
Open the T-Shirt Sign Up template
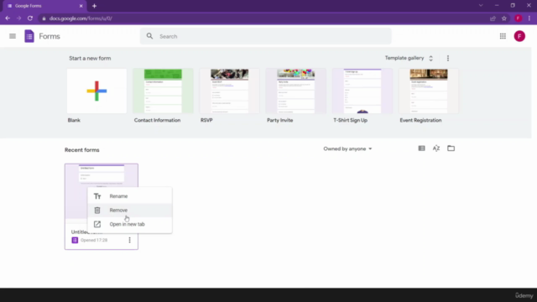click(x=362, y=91)
